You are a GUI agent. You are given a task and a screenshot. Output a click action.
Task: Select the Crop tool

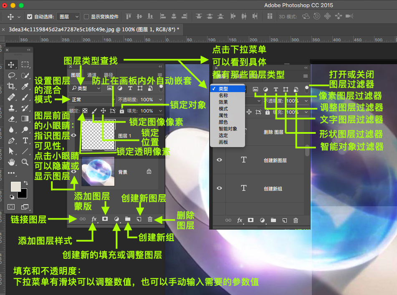coord(11,86)
